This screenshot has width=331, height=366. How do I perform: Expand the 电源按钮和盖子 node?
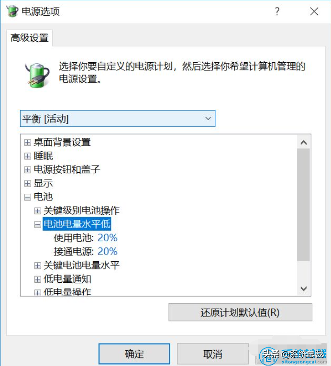[x=28, y=170]
